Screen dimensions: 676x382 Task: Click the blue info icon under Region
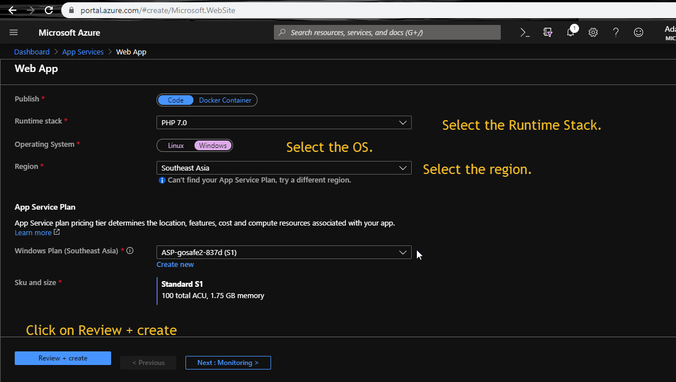(x=162, y=180)
